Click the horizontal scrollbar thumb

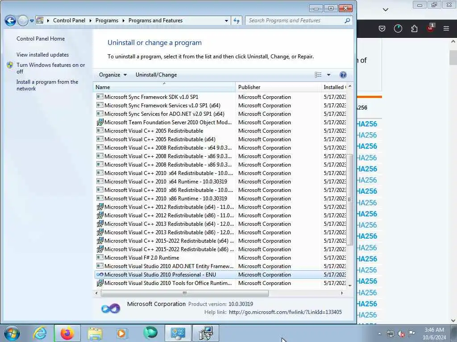coord(184,293)
